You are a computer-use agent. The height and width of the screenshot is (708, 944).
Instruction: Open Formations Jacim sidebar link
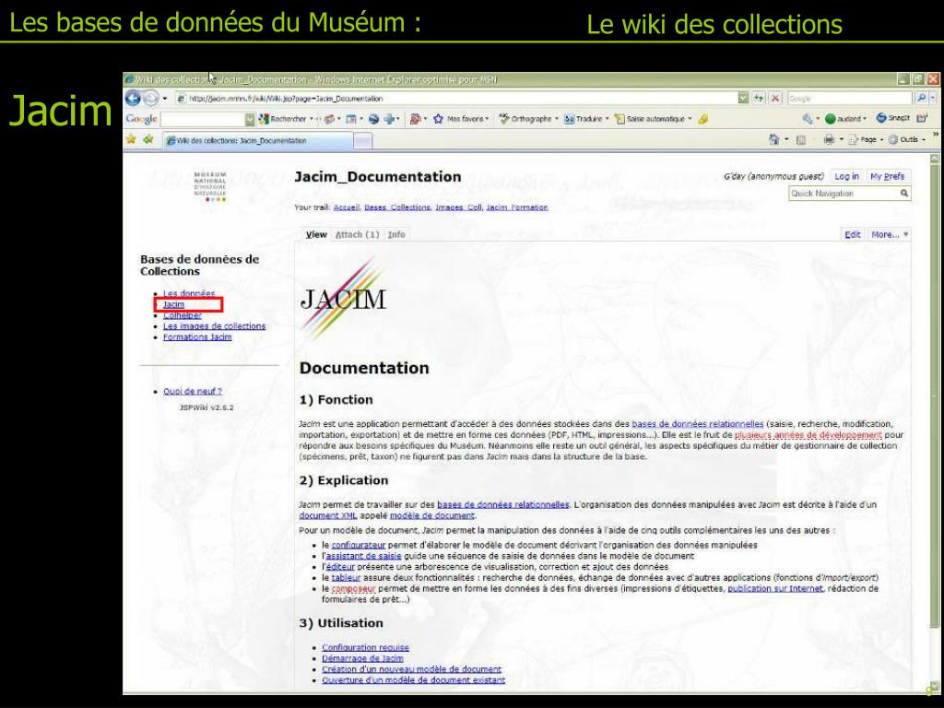point(197,336)
